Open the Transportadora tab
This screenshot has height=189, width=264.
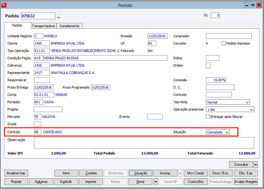coord(43,26)
